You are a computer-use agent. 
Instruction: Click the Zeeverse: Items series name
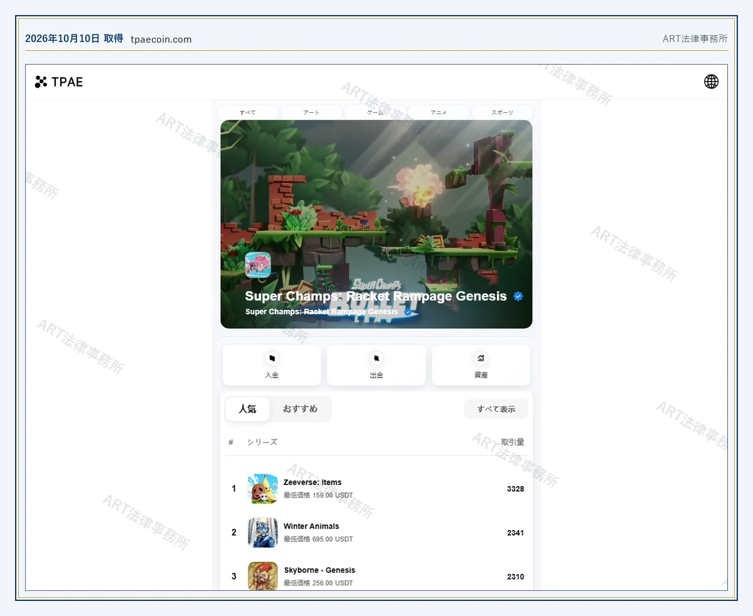pos(312,482)
